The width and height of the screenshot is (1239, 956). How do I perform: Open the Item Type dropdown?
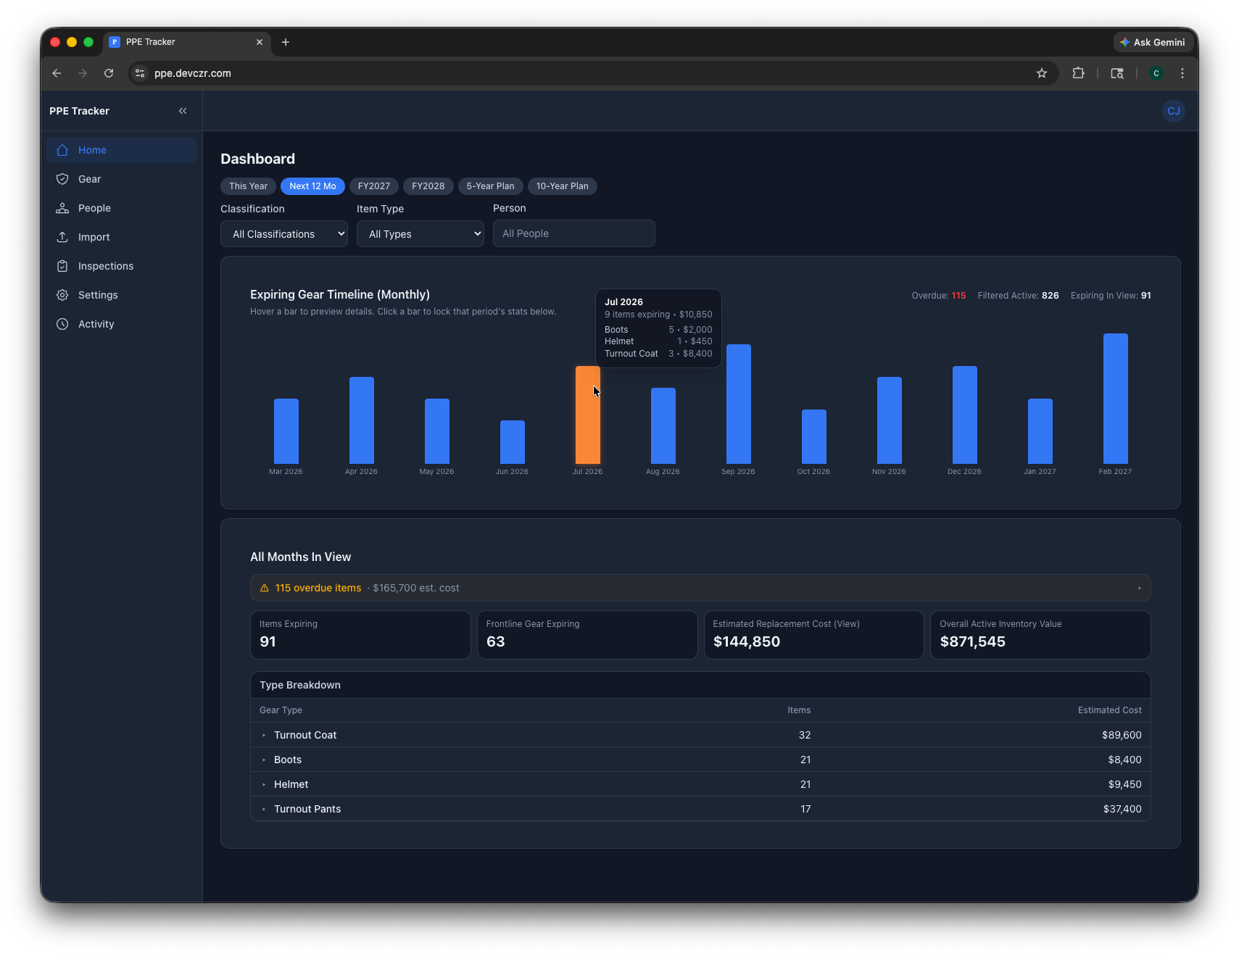click(420, 233)
